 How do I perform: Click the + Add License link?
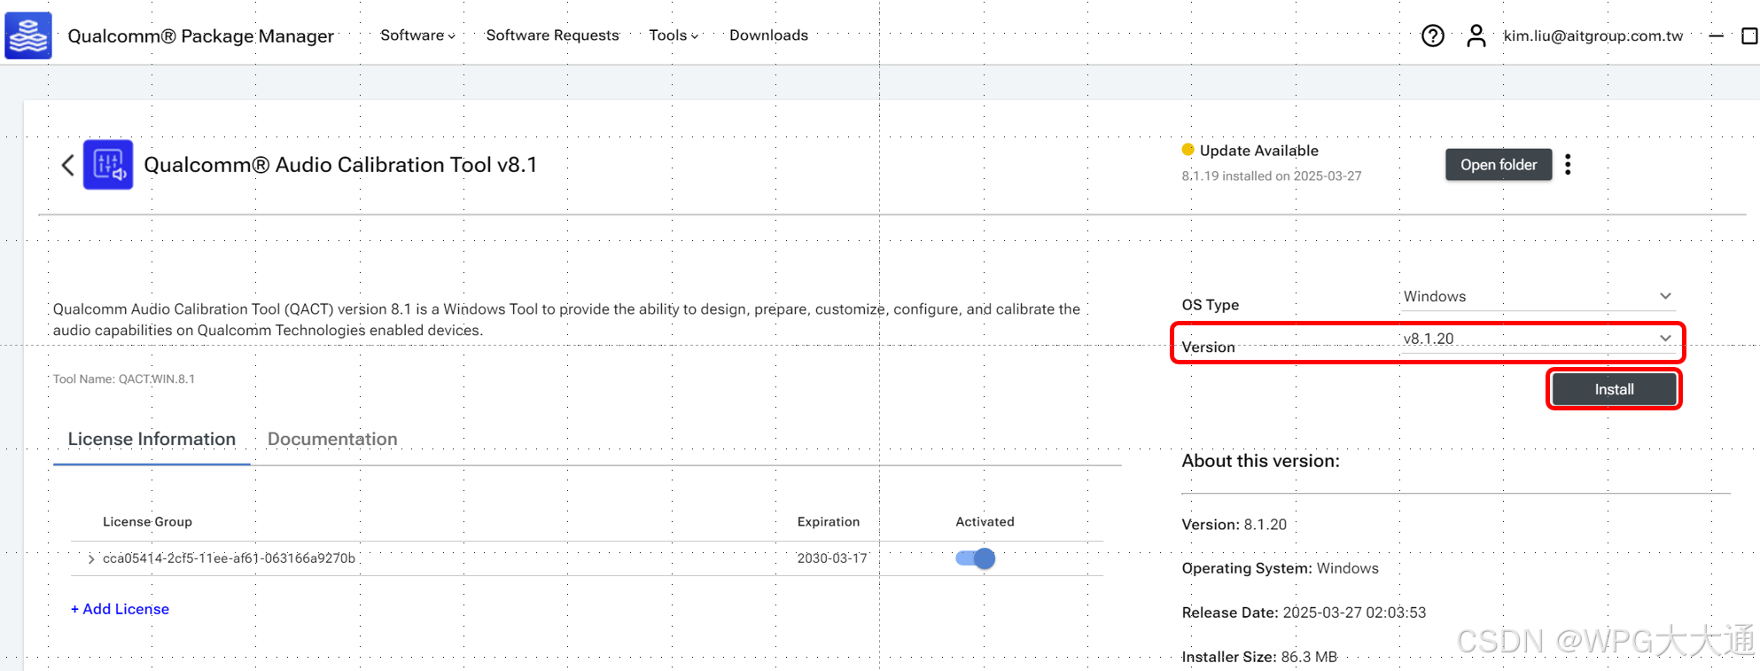[120, 609]
